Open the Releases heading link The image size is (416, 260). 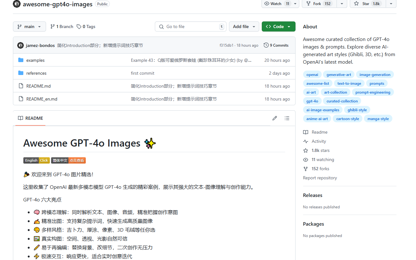point(313,195)
